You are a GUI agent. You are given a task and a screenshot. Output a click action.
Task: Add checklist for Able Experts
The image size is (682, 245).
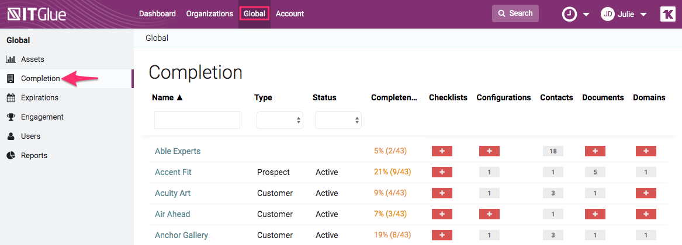pyautogui.click(x=442, y=151)
